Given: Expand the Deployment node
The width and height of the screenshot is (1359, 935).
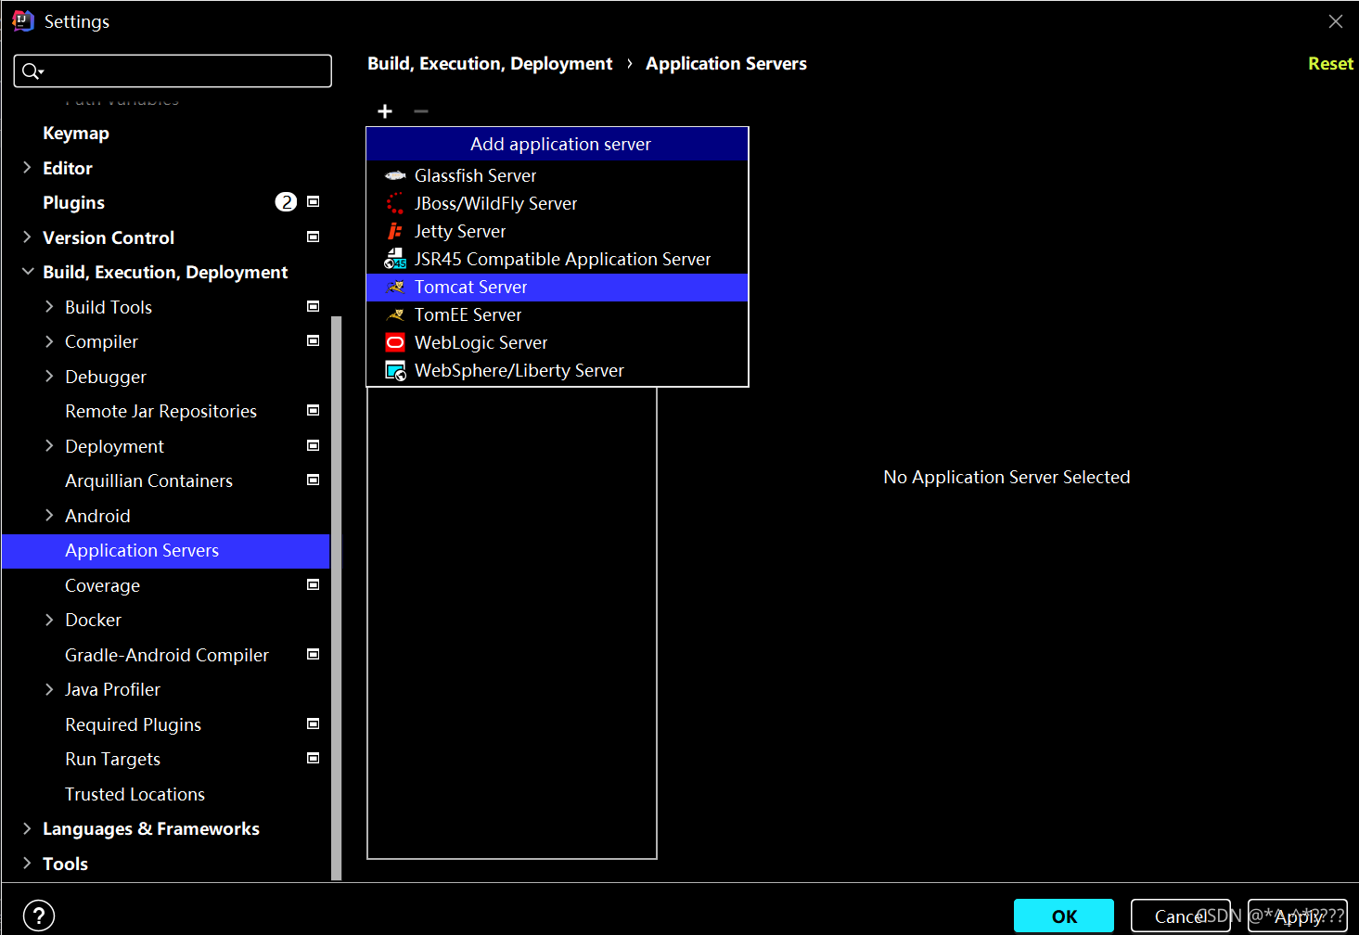Looking at the screenshot, I should 49,446.
